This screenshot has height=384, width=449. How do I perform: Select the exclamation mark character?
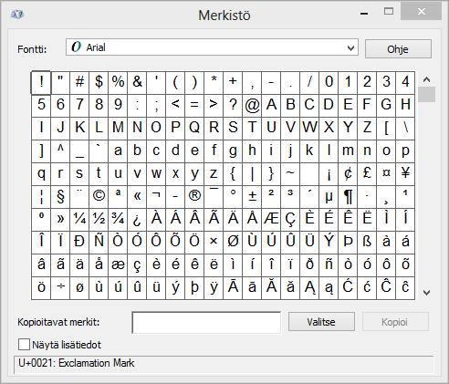click(41, 83)
